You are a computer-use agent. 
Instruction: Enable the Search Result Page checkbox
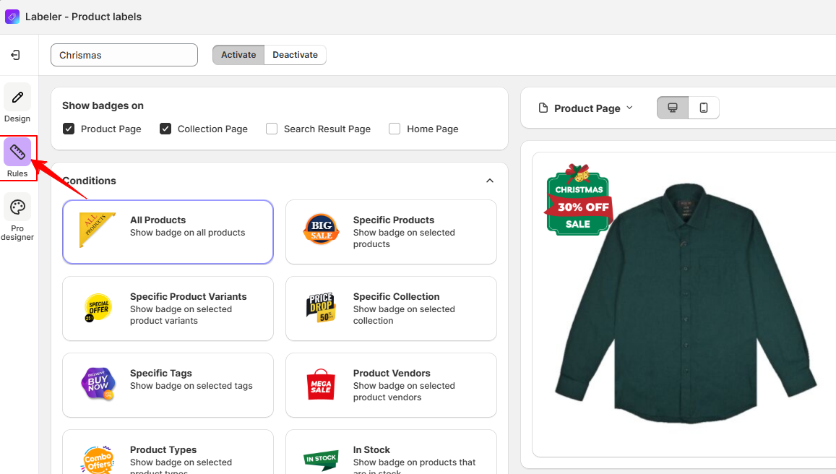tap(272, 129)
